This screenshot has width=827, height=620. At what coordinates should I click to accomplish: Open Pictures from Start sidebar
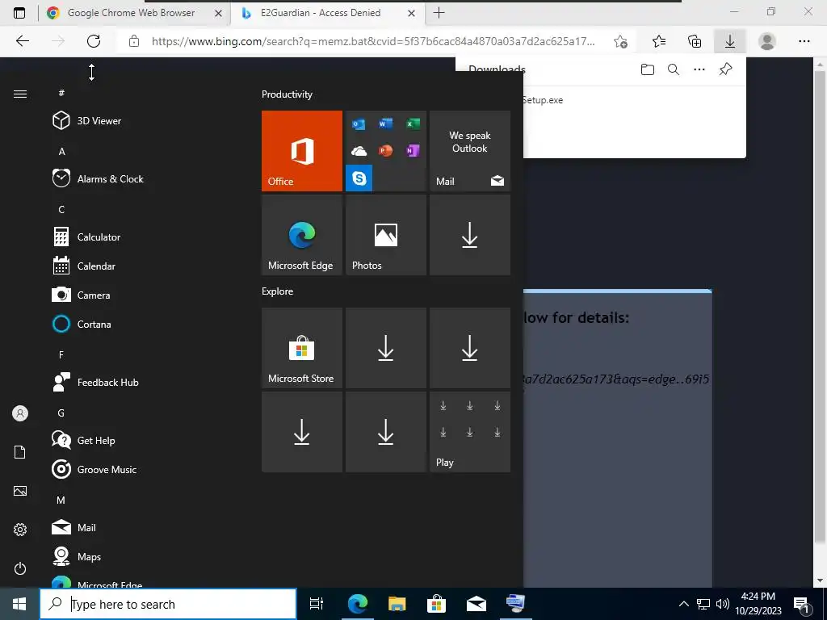click(20, 491)
